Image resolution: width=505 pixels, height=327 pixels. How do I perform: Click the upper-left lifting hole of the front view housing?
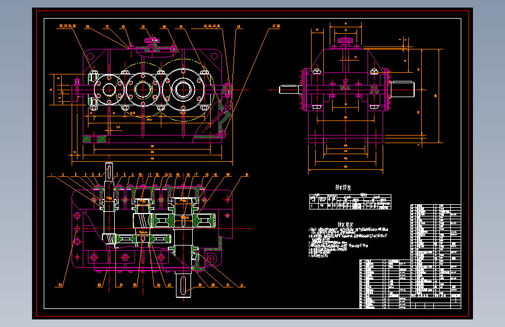pos(90,56)
